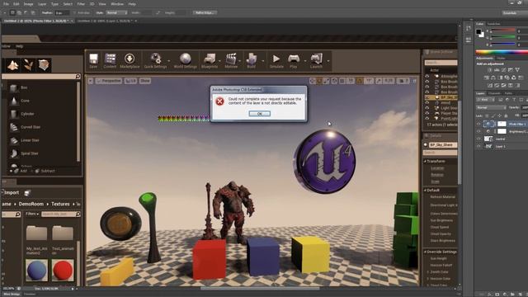The width and height of the screenshot is (528, 297).
Task: Add a Photo Filter adjustment icon
Action: (507, 78)
